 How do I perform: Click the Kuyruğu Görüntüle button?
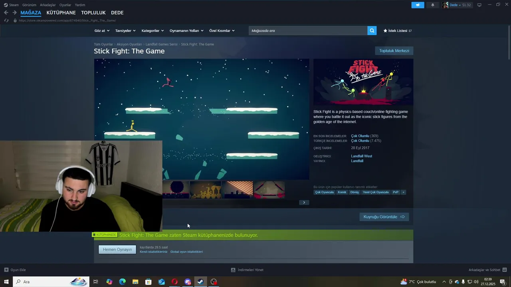(384, 217)
